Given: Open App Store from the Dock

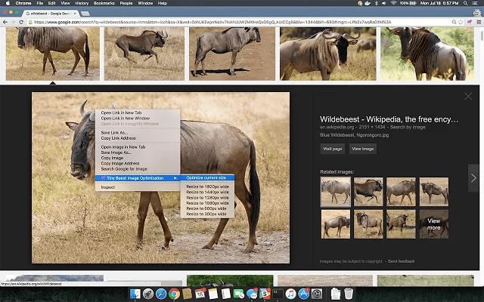Looking at the screenshot, I should coord(303,294).
